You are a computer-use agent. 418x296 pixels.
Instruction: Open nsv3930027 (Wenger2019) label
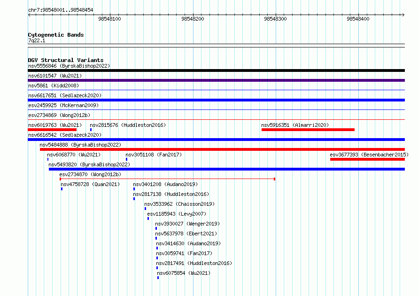point(187,224)
